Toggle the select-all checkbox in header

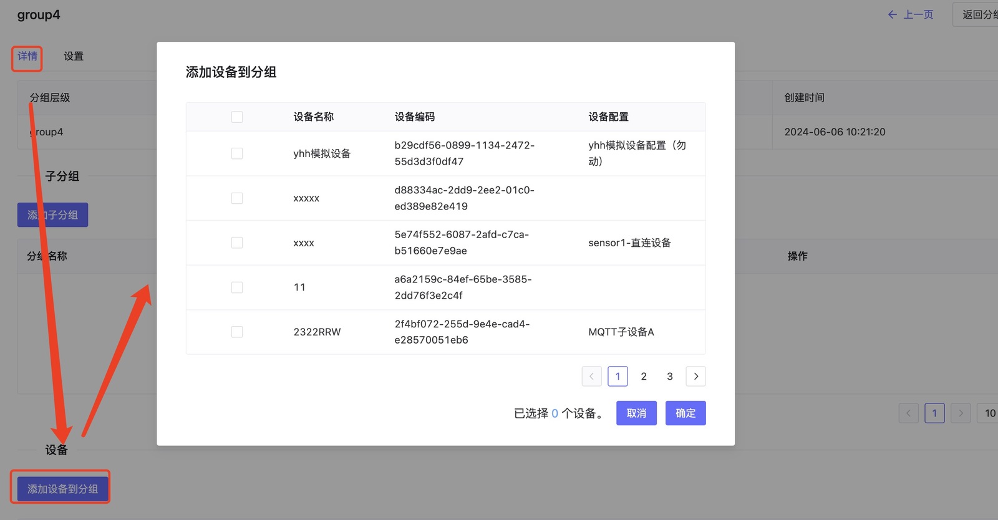pos(237,117)
